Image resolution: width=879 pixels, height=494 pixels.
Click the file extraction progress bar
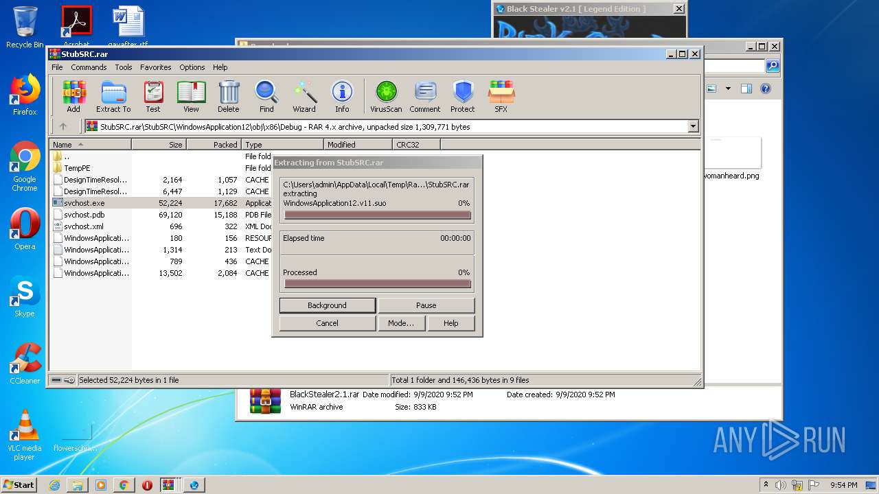[377, 215]
